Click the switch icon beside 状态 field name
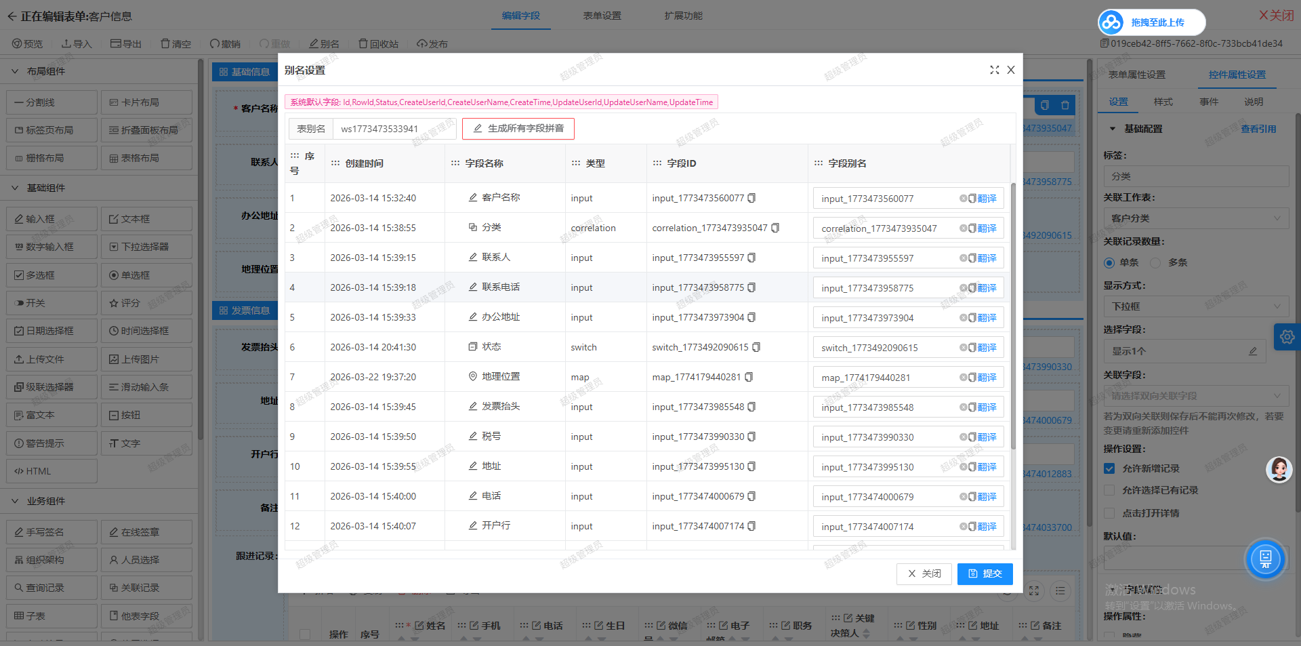This screenshot has width=1301, height=646. point(473,346)
